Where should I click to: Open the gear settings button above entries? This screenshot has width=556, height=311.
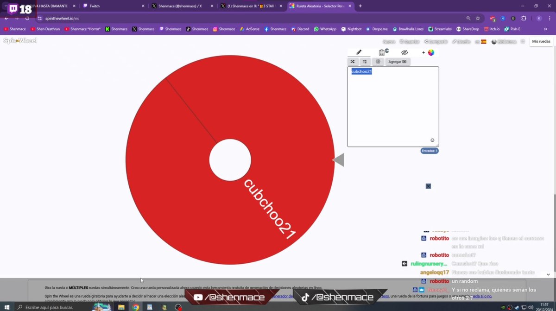click(378, 62)
